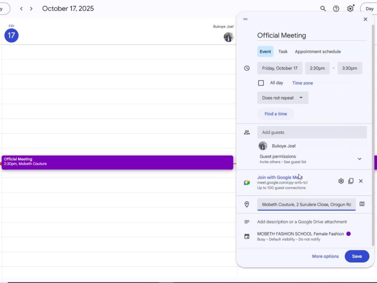Image resolution: width=377 pixels, height=283 pixels.
Task: Open Google Meet video call settings gear
Action: point(341,181)
